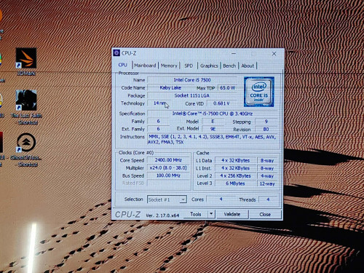Click the Model value E
Image resolution: width=364 pixels, height=273 pixels.
pos(213,122)
